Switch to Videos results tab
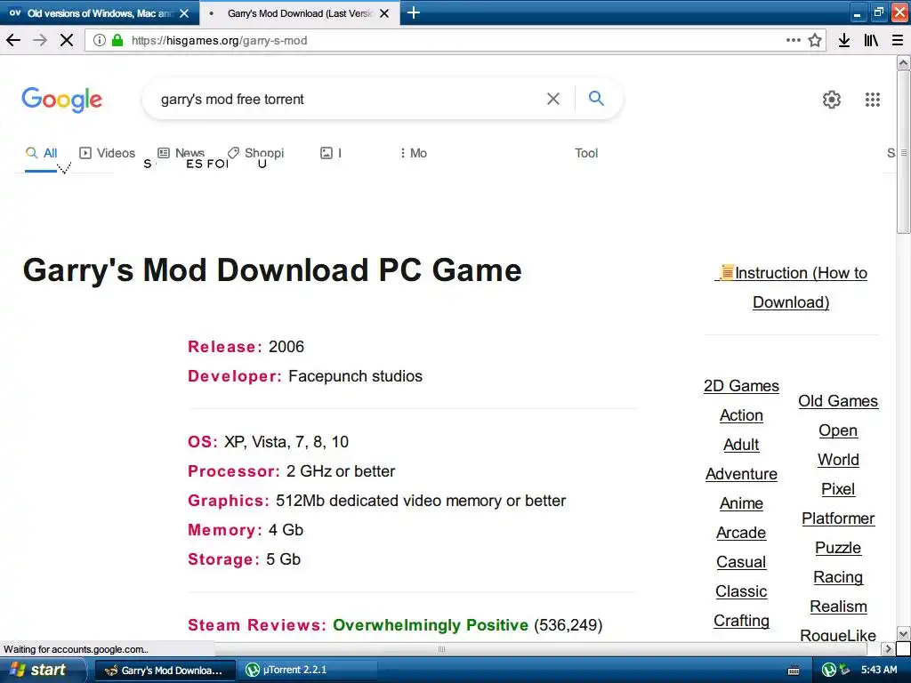 [108, 153]
